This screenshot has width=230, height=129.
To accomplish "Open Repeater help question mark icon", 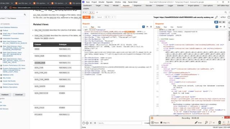I will 229,17.
